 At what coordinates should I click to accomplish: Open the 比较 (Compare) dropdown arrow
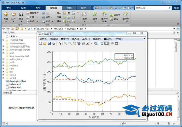point(37,17)
